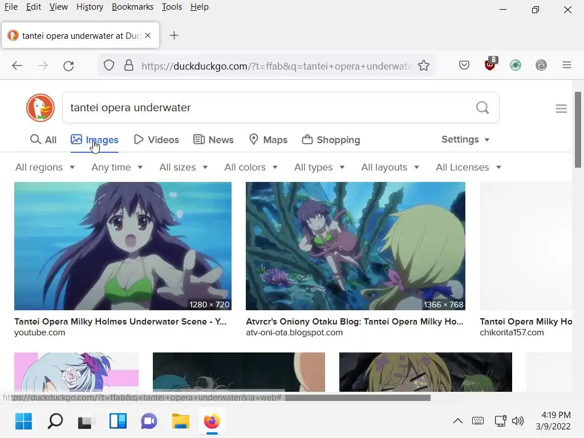
Task: Open the Help menu
Action: (x=199, y=7)
